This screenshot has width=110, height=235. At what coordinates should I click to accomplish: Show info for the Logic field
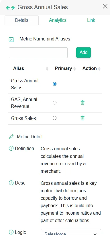[11, 232]
